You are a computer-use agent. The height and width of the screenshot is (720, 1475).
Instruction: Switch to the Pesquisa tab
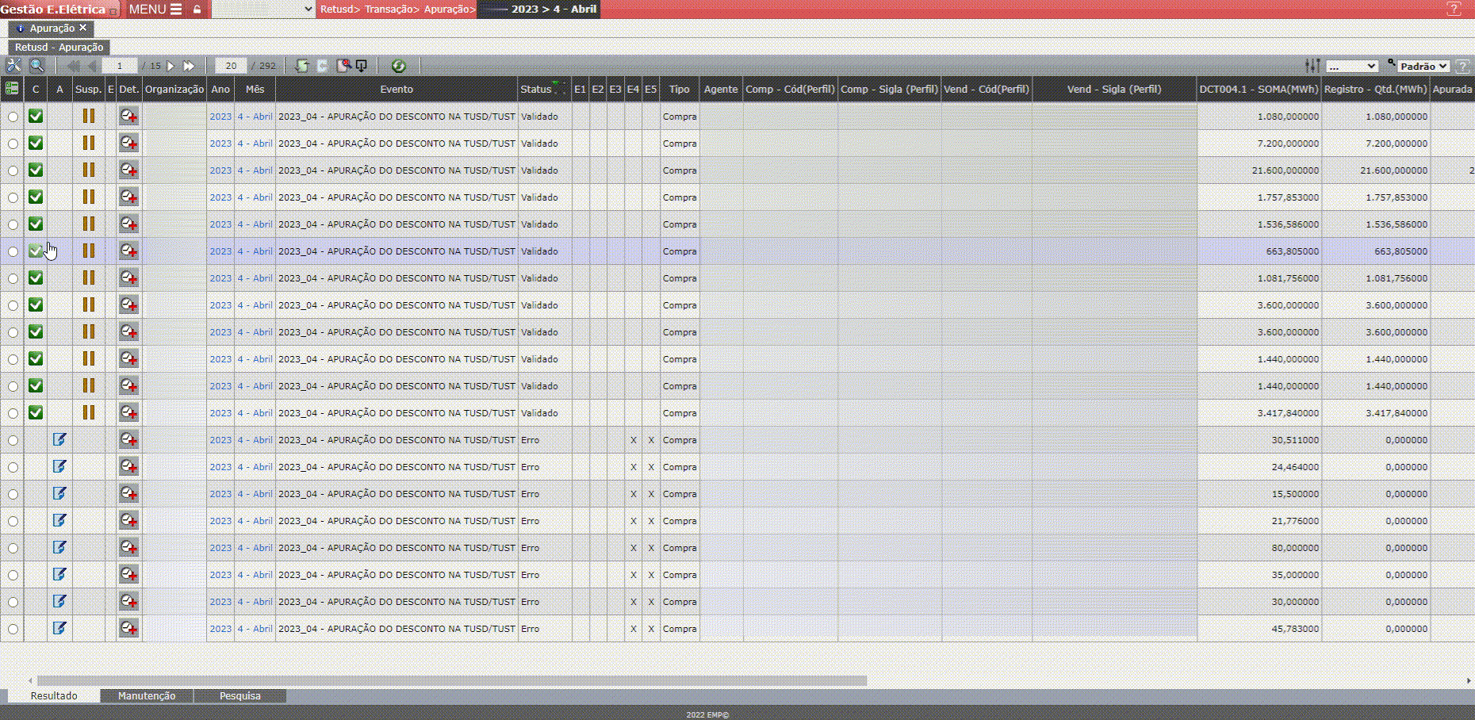click(239, 695)
